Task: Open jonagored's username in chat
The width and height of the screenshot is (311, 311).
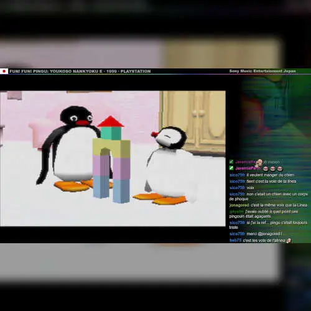Action: coord(239,205)
